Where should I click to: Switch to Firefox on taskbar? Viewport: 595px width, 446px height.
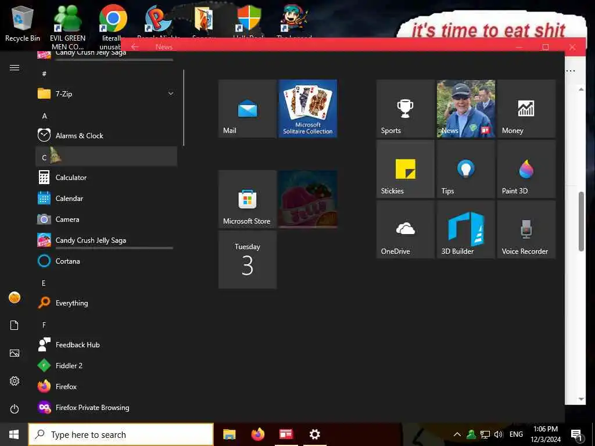point(257,434)
